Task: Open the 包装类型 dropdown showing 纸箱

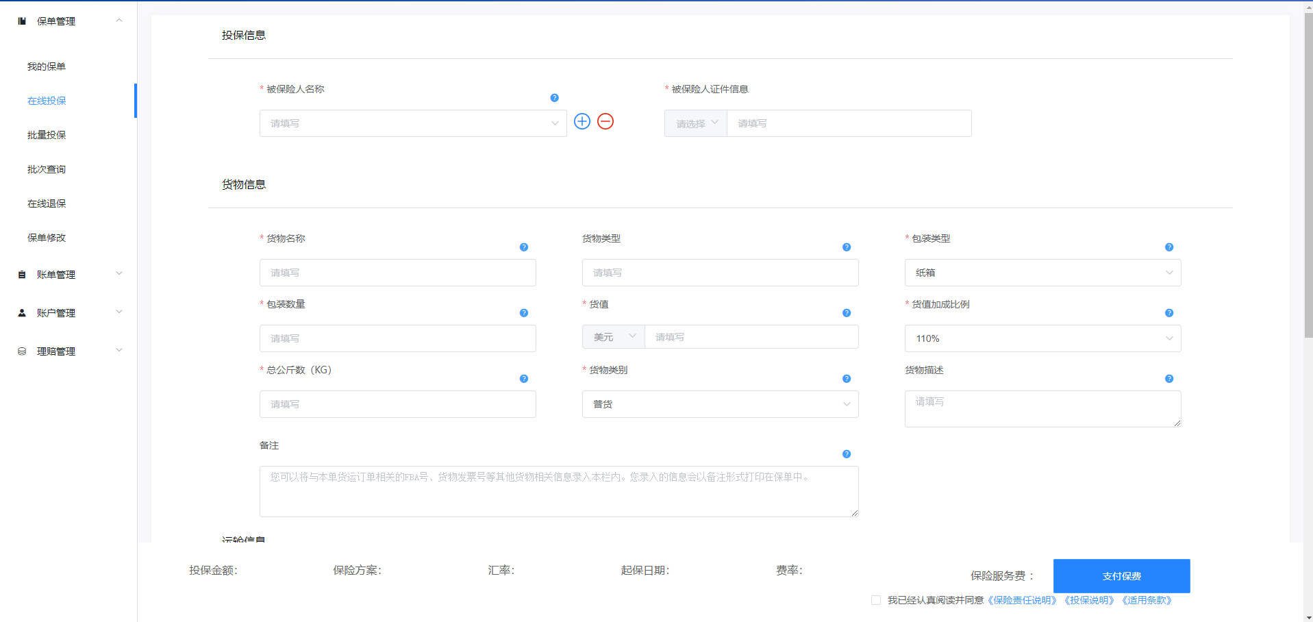Action: [1042, 273]
